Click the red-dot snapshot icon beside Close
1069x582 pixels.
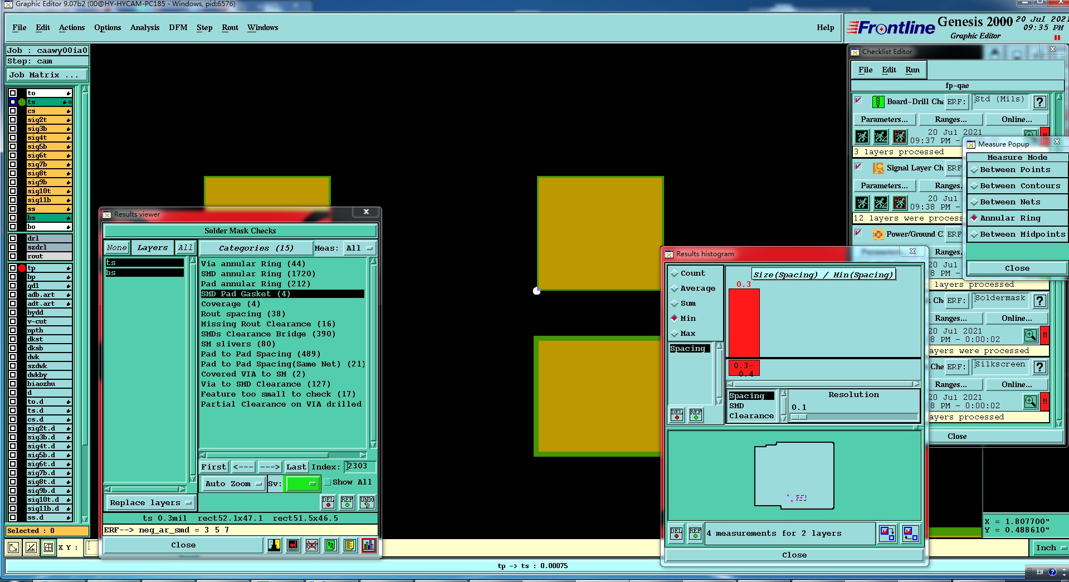(x=293, y=545)
